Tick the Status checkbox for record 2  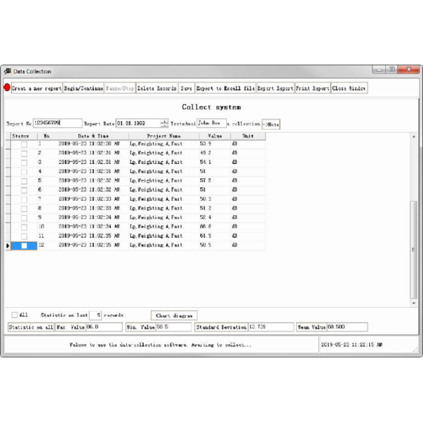[x=24, y=153]
